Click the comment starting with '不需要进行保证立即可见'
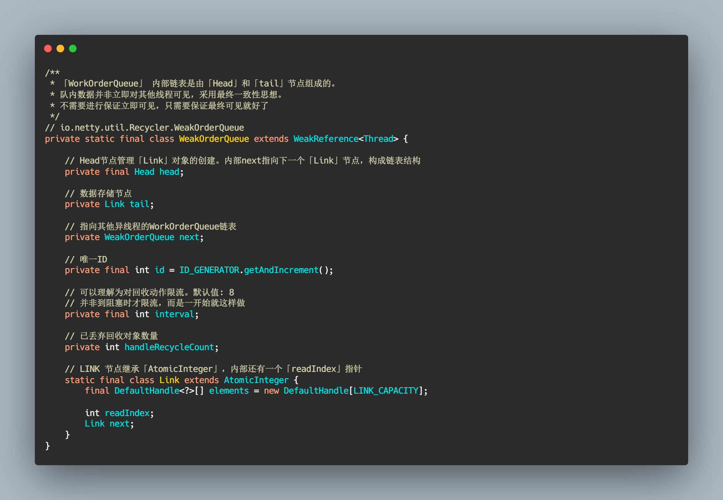The width and height of the screenshot is (723, 500). click(x=159, y=106)
